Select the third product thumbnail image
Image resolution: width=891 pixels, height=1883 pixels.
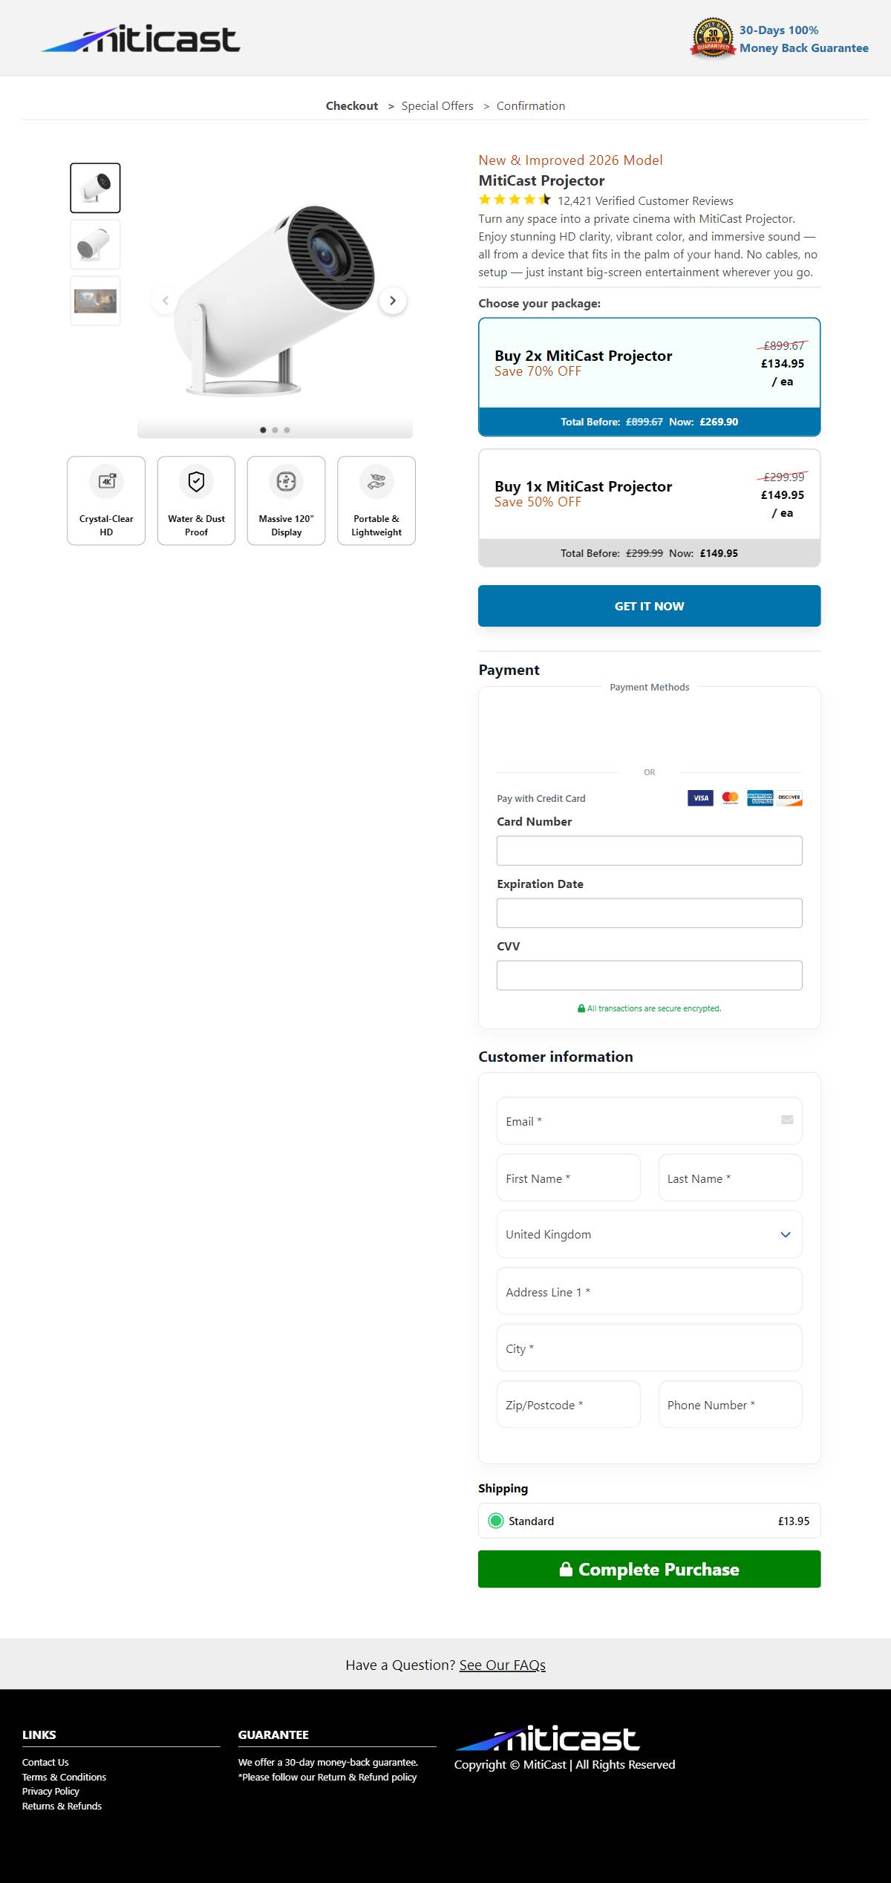[x=95, y=301]
